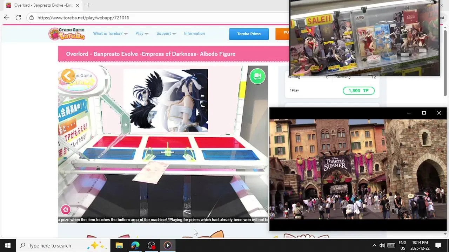Switch the ENG US input language
The height and width of the screenshot is (252, 449).
tap(402, 246)
